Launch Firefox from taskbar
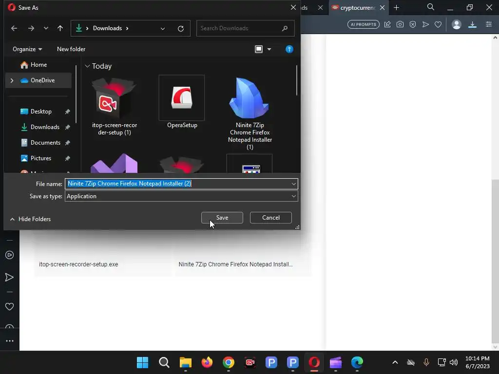499x374 pixels. coord(207,362)
